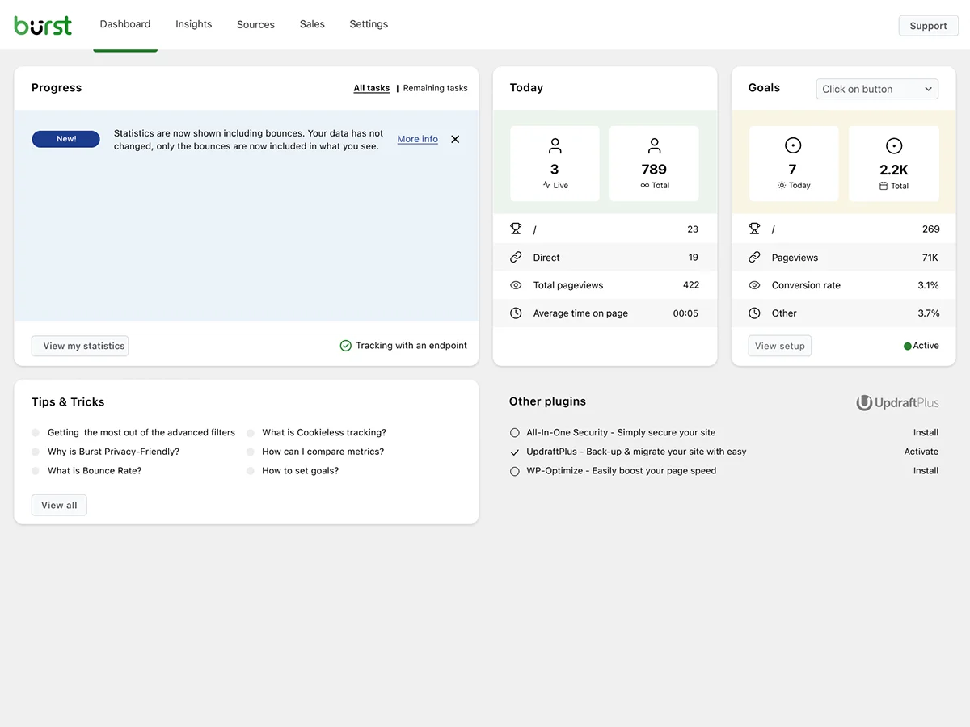
Task: Click the View setup button
Action: click(x=779, y=346)
